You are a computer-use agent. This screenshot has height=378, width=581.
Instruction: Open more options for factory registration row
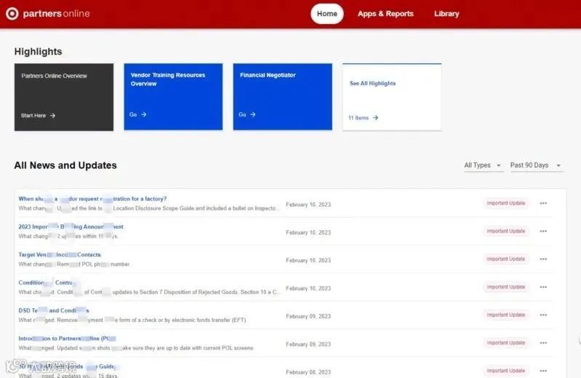tap(543, 203)
